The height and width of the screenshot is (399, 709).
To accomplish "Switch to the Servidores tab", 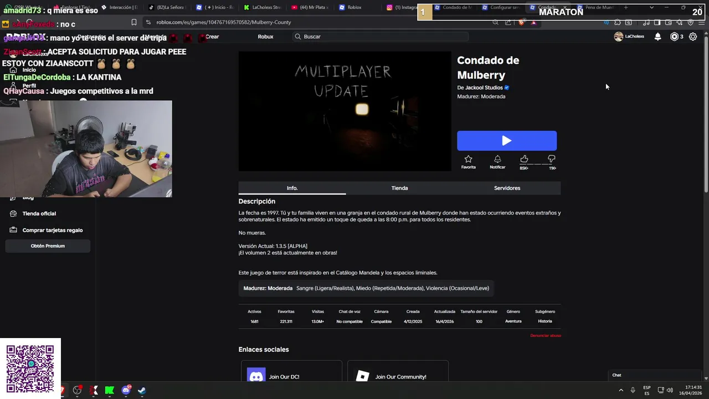I will pos(507,188).
